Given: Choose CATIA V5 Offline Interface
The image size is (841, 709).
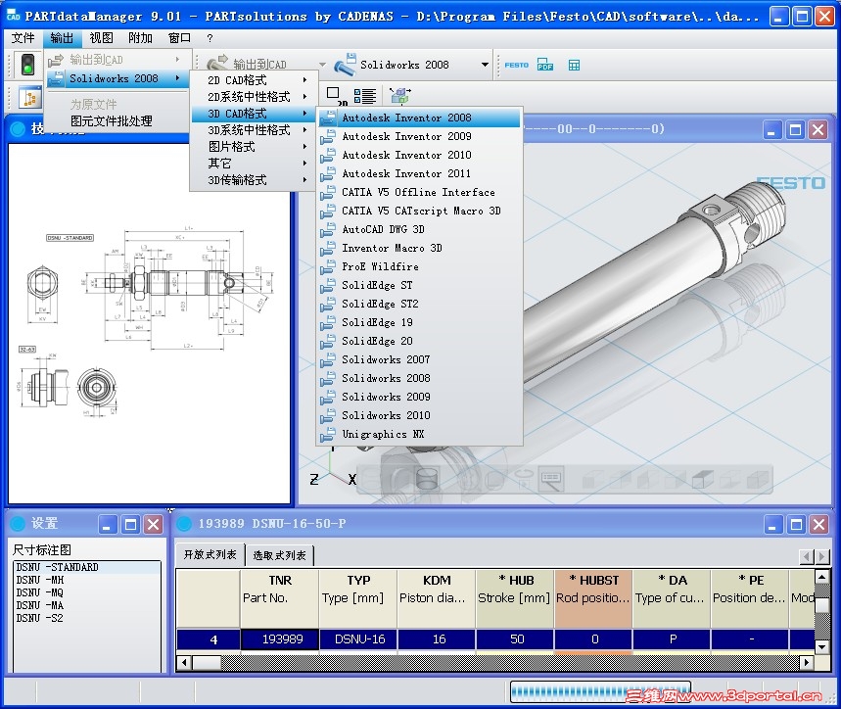Looking at the screenshot, I should 419,192.
